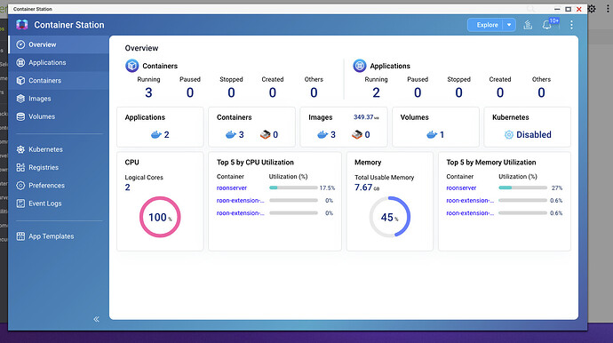Viewport: 613px width, 343px height.
Task: Click the Containers cube sidebar icon
Action: coord(20,81)
